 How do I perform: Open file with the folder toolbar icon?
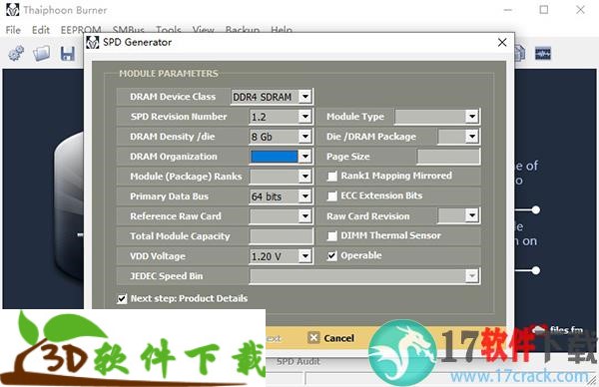point(41,54)
